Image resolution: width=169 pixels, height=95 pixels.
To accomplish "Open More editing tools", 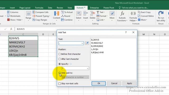I will 112,16.
